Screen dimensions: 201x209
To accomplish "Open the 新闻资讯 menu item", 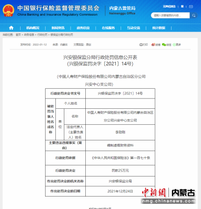I will tap(58, 28).
